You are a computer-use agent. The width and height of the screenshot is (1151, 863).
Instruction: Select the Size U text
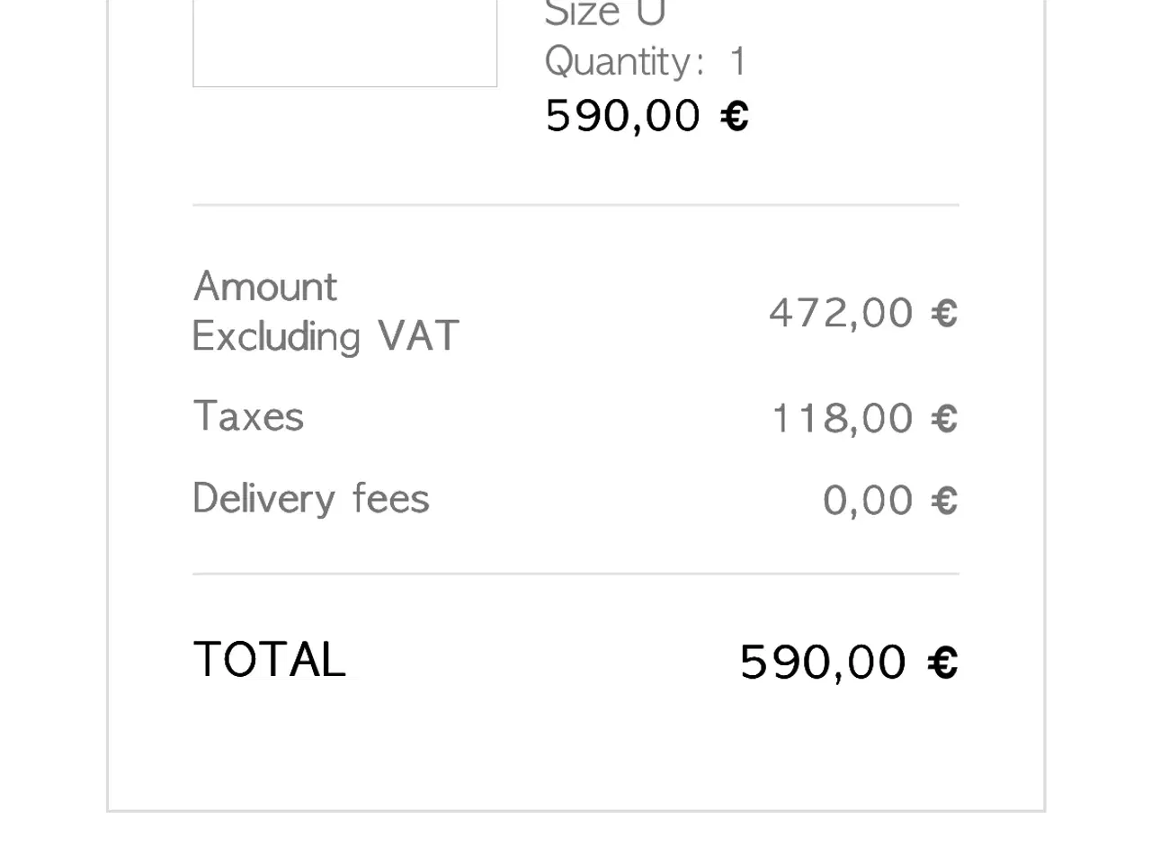[x=604, y=14]
